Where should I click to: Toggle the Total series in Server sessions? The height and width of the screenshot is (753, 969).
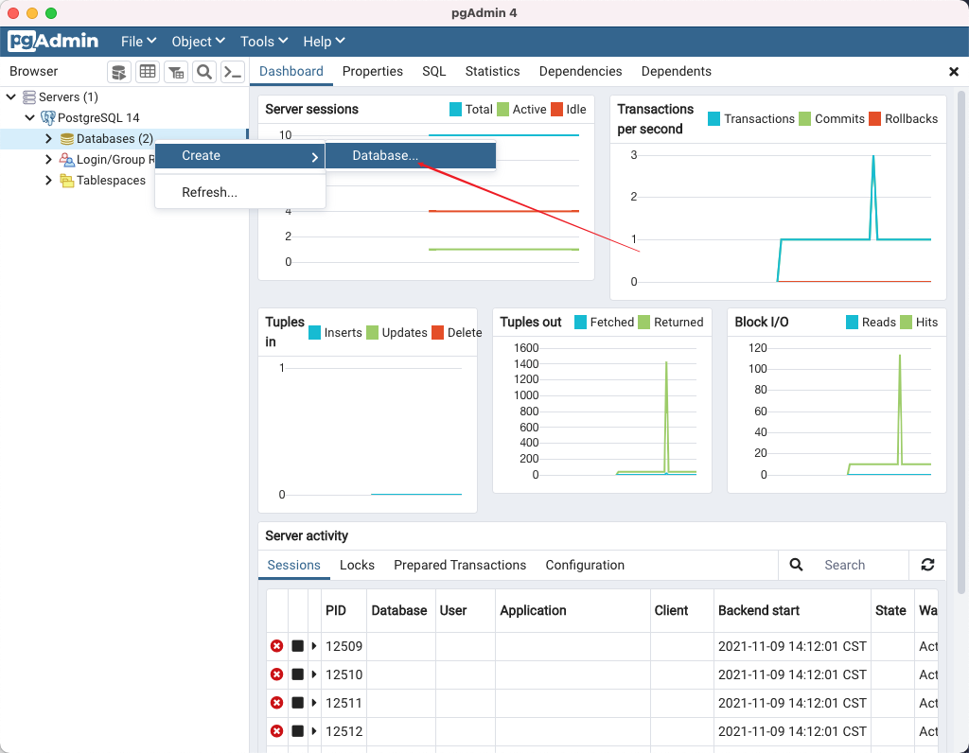(x=455, y=110)
